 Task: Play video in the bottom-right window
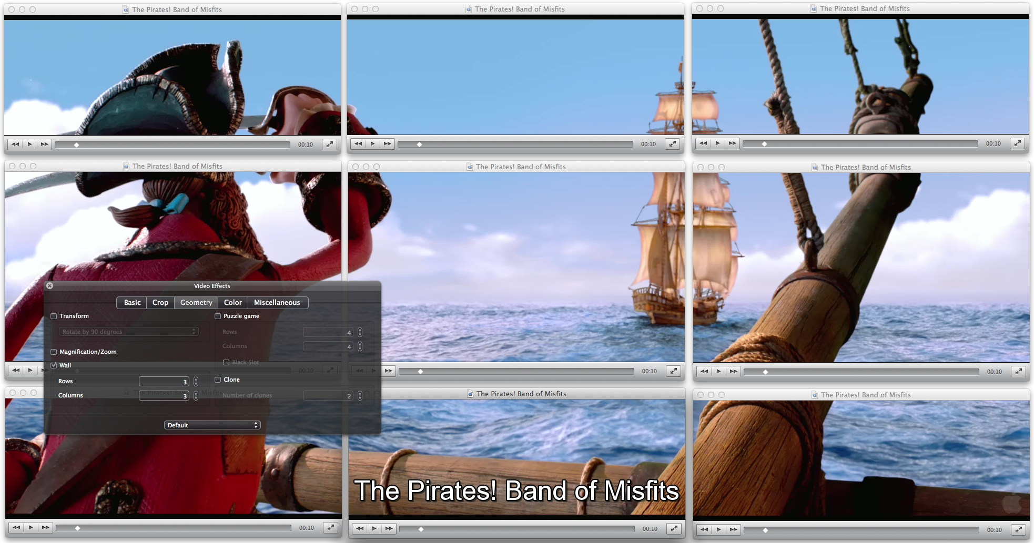click(x=719, y=529)
